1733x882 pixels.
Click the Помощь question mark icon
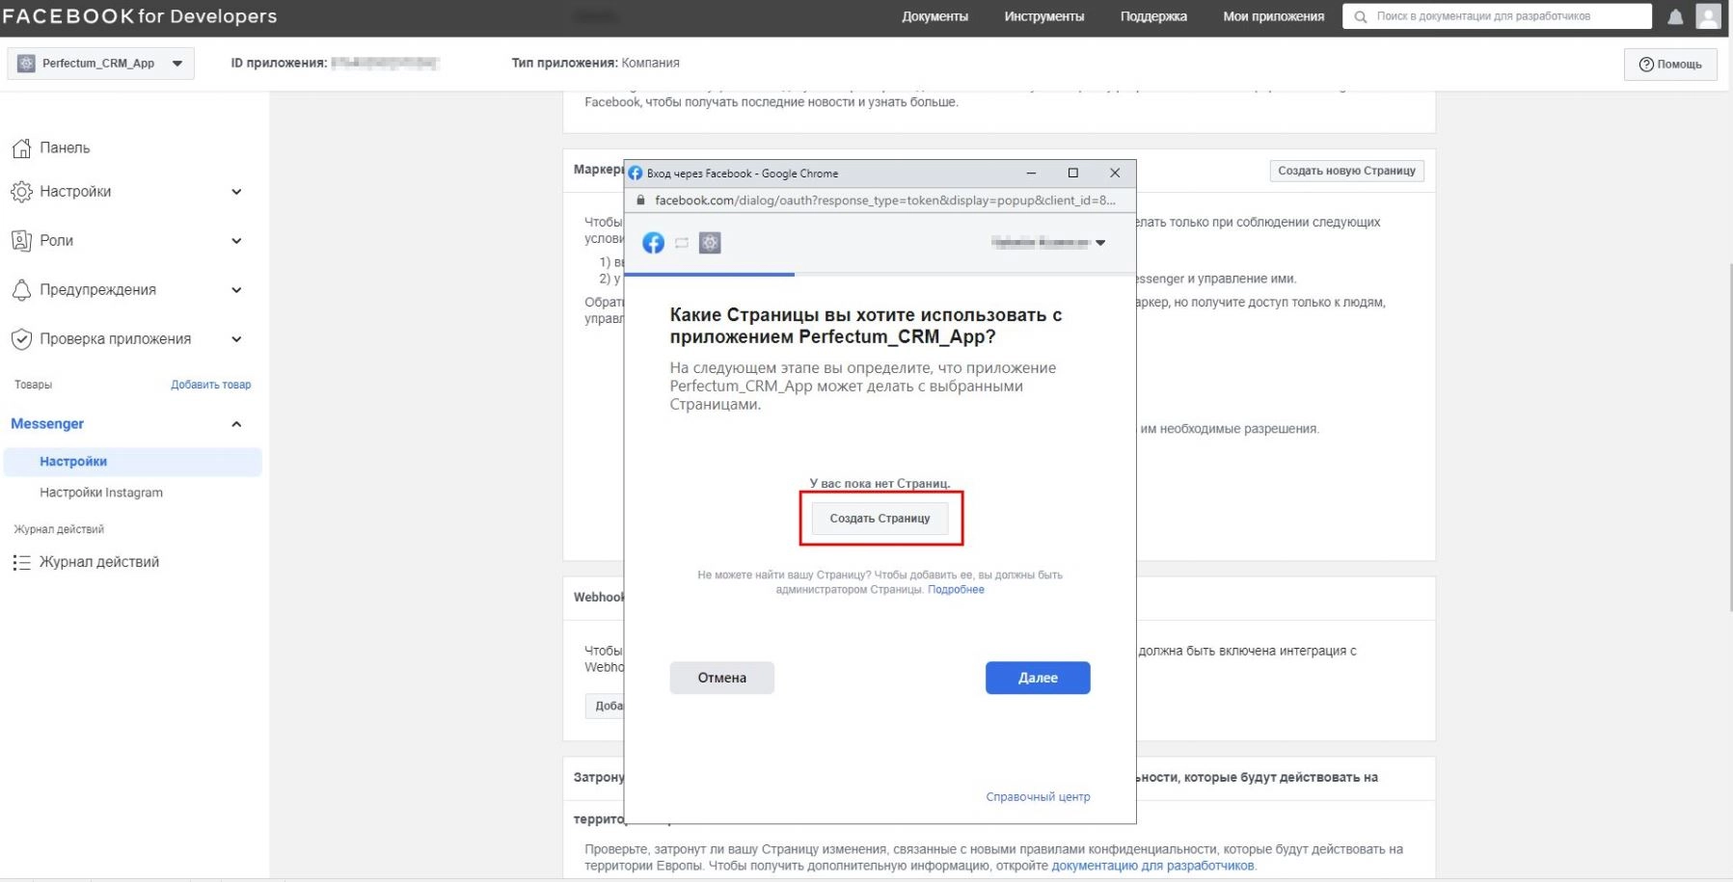[x=1646, y=65]
